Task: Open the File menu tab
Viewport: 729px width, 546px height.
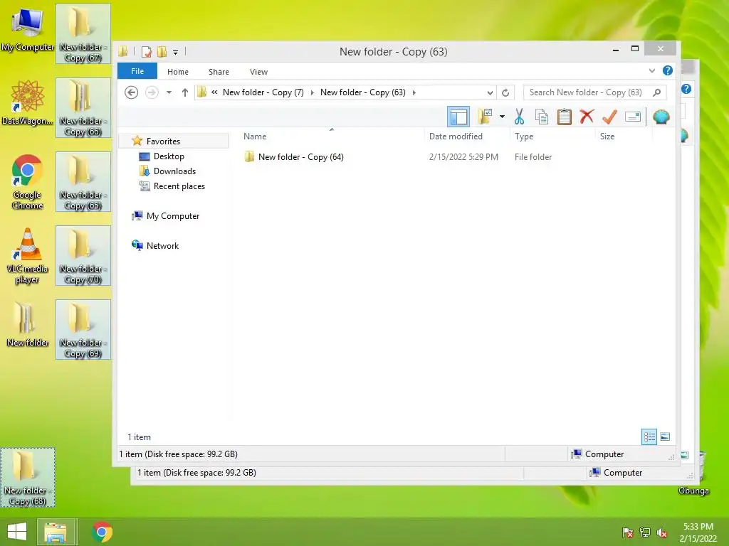Action: click(137, 71)
